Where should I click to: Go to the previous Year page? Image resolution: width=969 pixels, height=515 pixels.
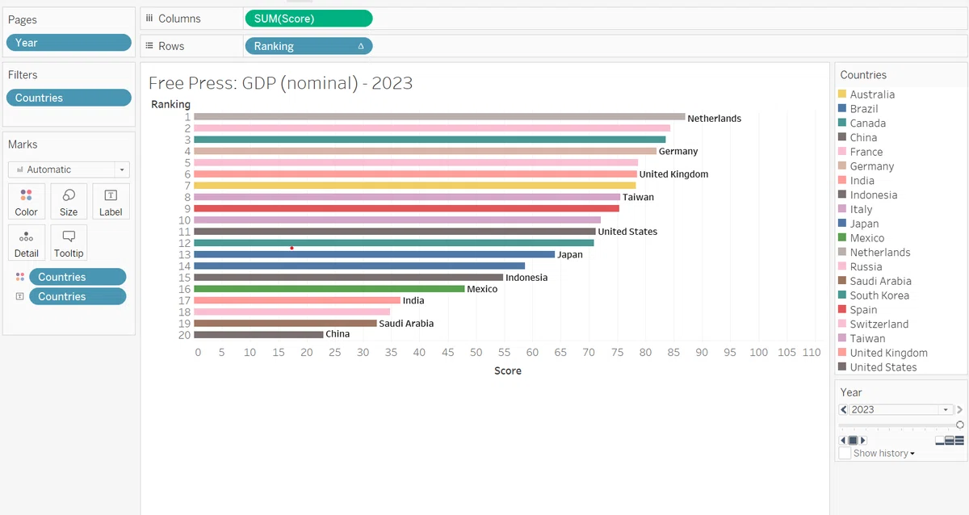(x=843, y=409)
